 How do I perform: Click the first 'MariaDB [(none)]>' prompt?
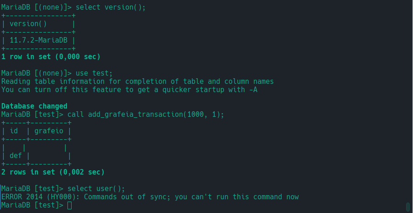point(36,7)
